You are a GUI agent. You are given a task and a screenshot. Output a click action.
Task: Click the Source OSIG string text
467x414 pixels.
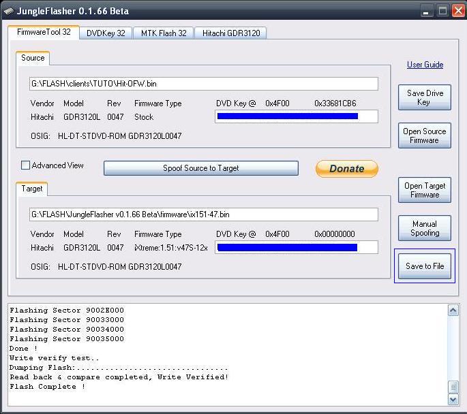119,136
